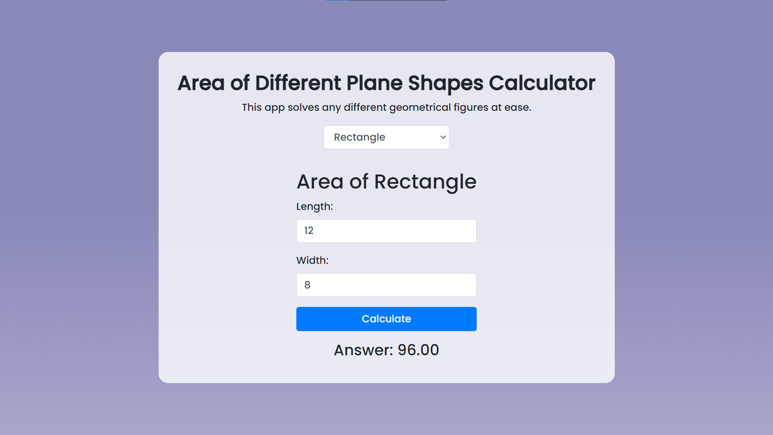Click the Width: label

tap(312, 261)
